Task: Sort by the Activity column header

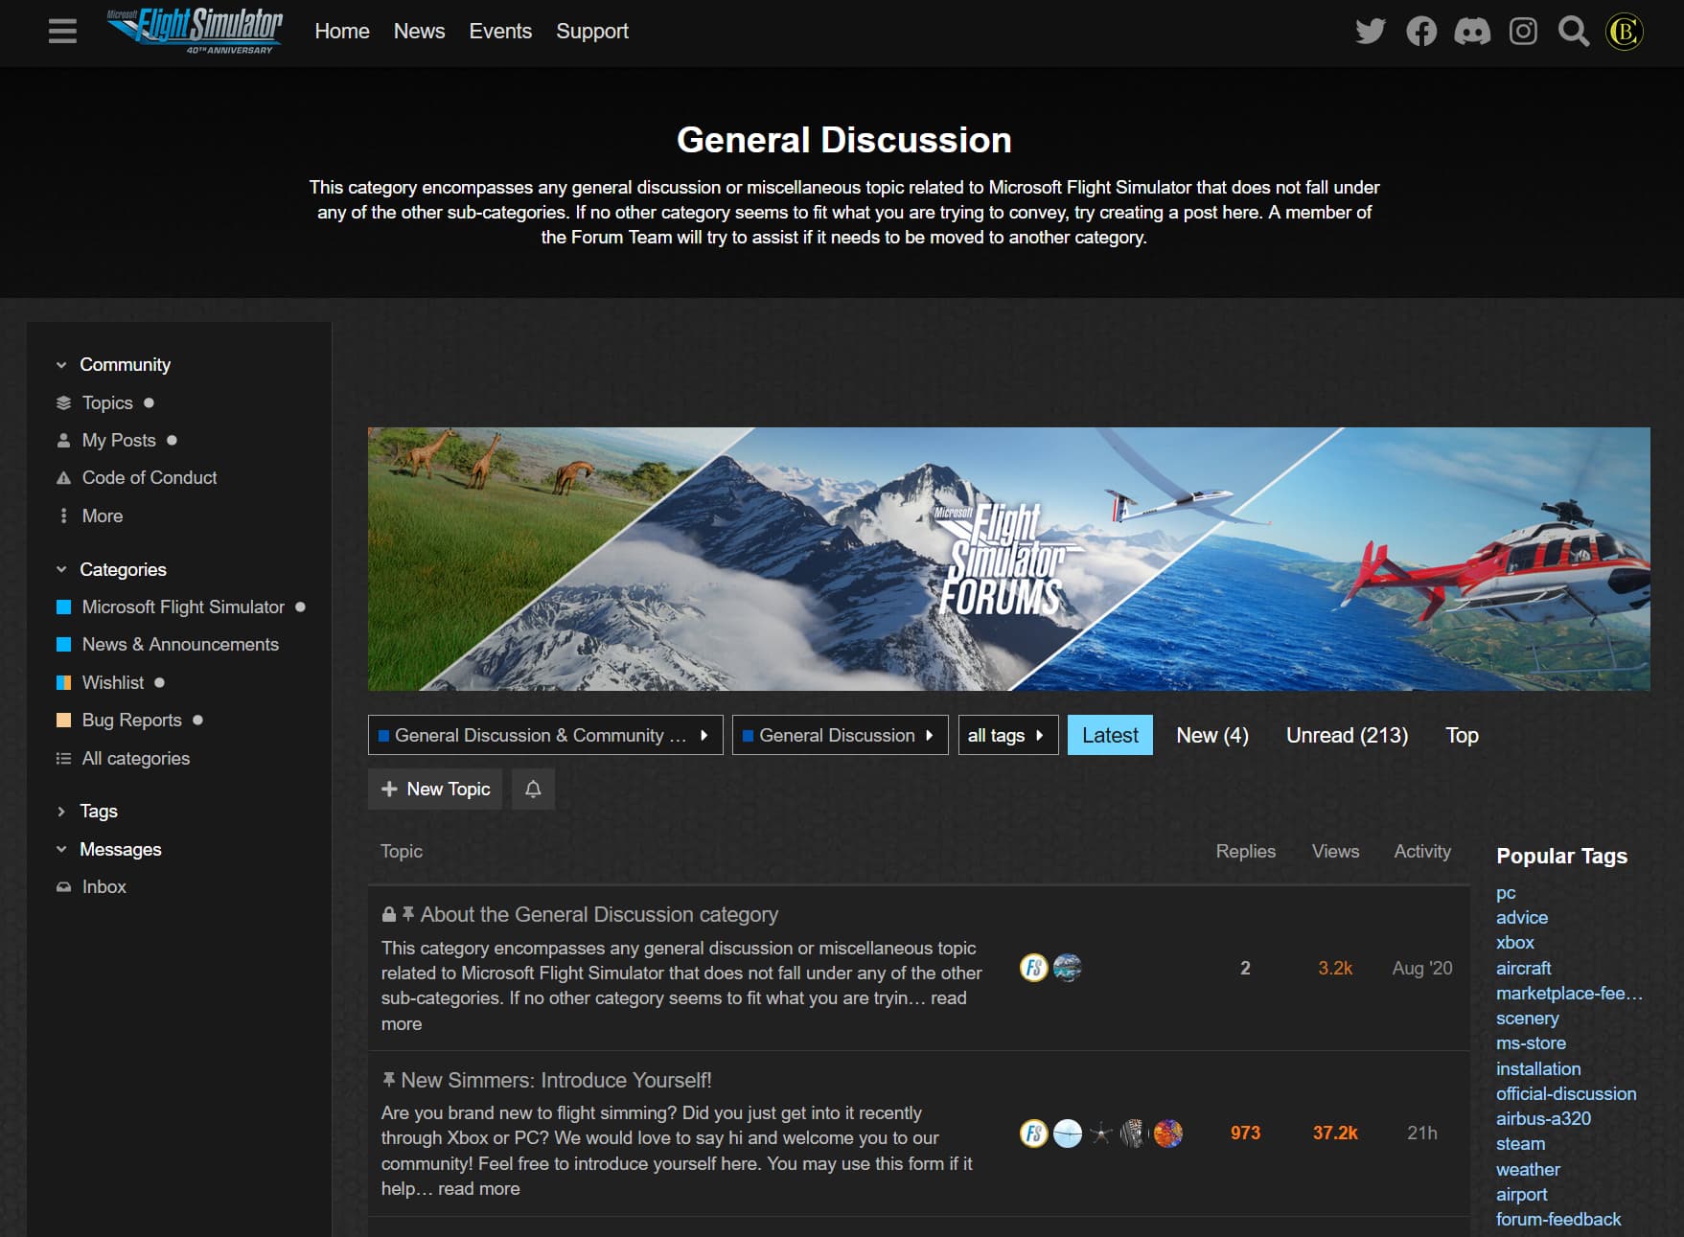Action: pos(1422,851)
